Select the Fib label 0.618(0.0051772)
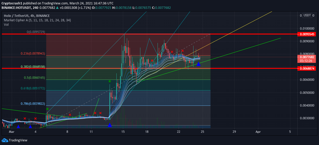 [33, 88]
